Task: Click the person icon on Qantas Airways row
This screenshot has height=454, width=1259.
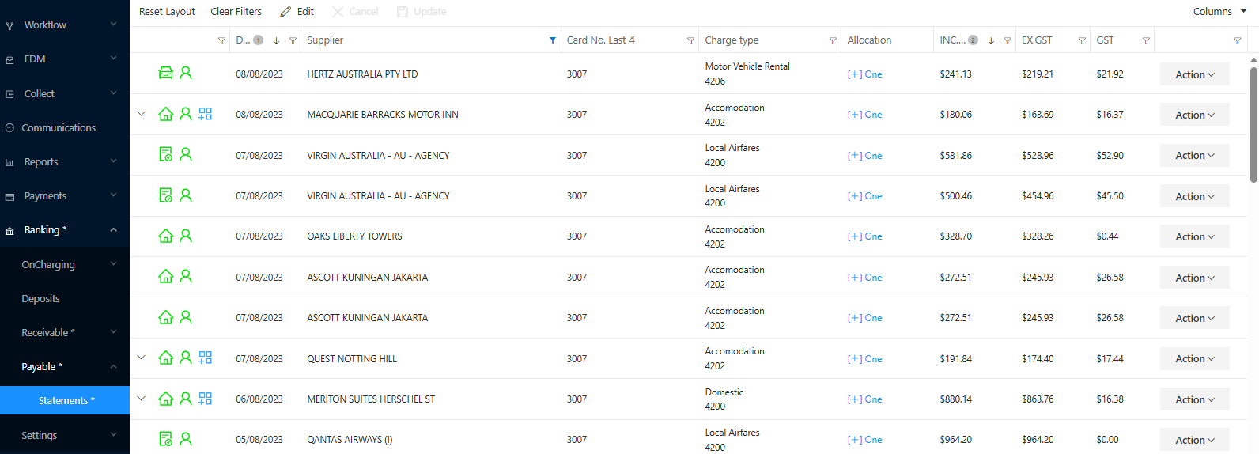Action: click(186, 439)
